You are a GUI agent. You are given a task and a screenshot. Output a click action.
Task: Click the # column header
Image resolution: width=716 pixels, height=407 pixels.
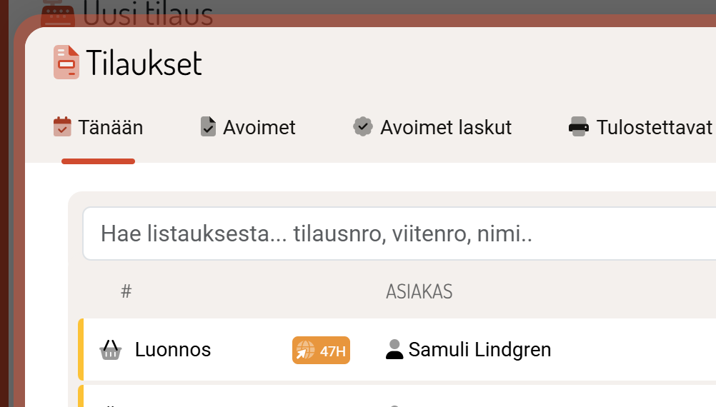(126, 291)
